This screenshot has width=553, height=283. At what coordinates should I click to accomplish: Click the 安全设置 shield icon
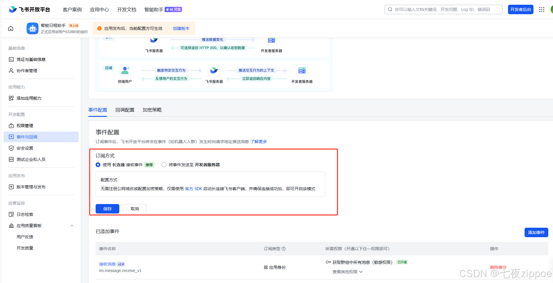(11, 148)
